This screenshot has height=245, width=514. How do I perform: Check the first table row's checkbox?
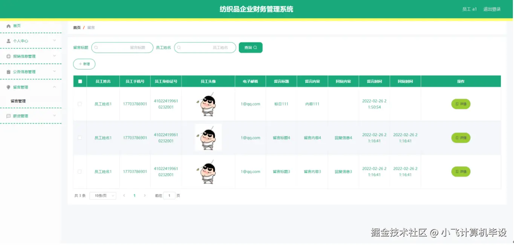[80, 104]
